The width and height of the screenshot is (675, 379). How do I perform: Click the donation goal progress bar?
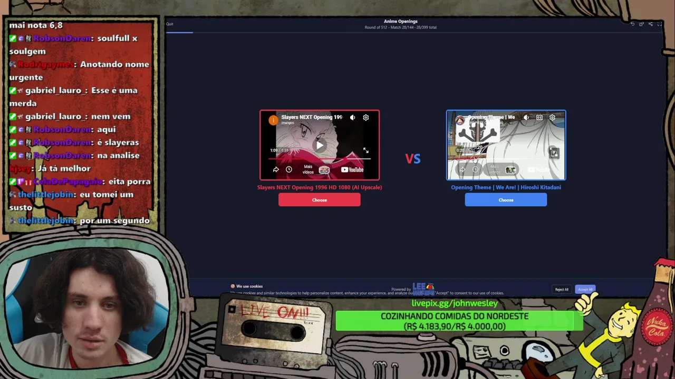(x=459, y=321)
